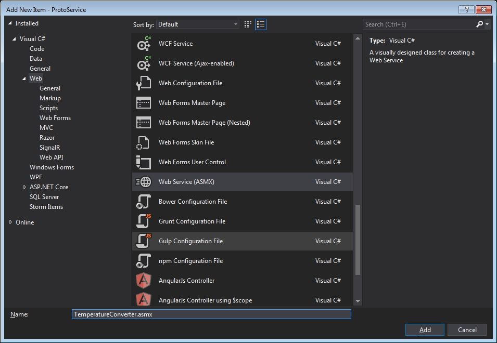The height and width of the screenshot is (343, 497).
Task: Click the 'npm Configuration File' template name
Action: pos(191,261)
